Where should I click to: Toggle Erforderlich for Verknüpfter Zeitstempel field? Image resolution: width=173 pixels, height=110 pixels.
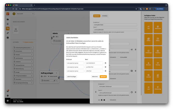[x=108, y=100]
